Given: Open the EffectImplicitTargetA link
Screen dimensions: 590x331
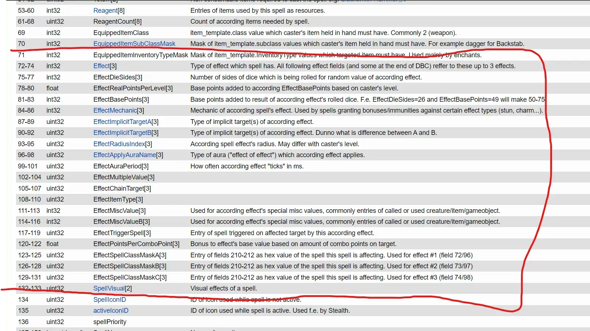Looking at the screenshot, I should (x=122, y=122).
